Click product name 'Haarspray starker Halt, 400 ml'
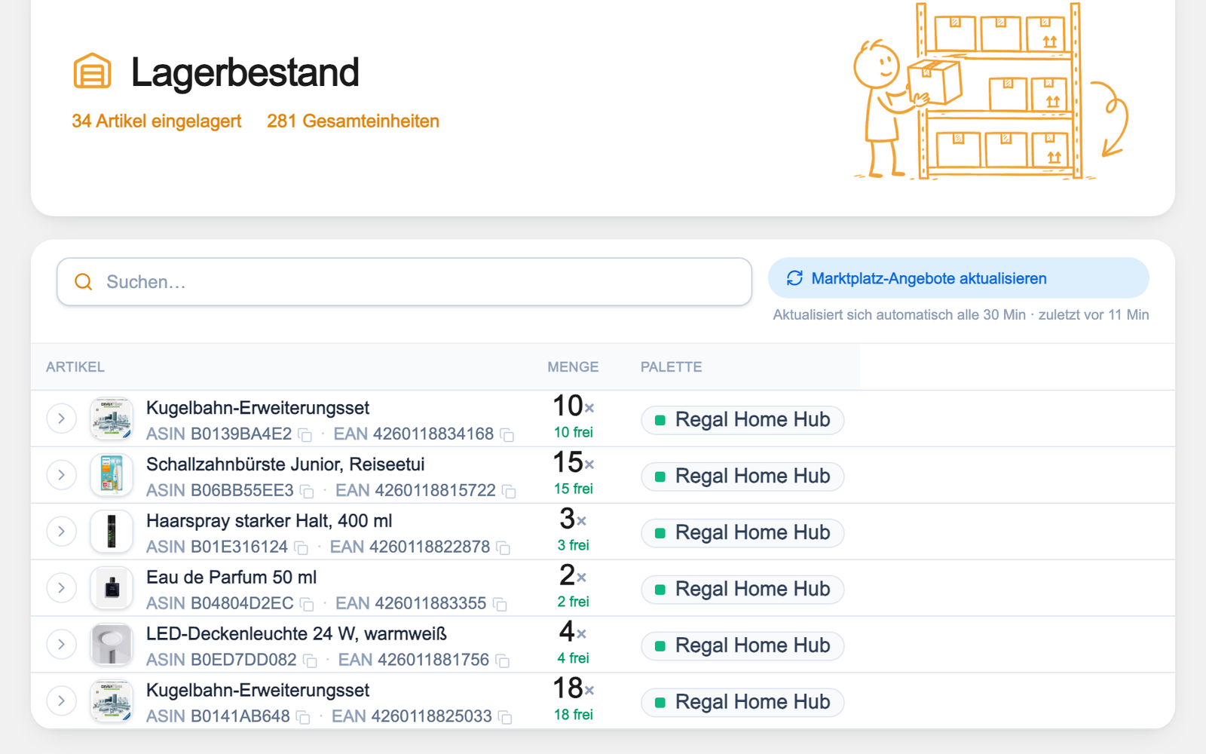 pyautogui.click(x=269, y=521)
